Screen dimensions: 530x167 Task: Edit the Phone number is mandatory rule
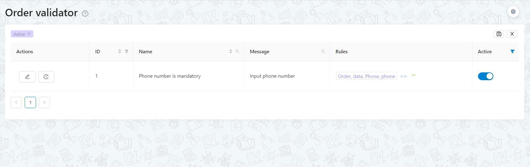click(x=27, y=77)
